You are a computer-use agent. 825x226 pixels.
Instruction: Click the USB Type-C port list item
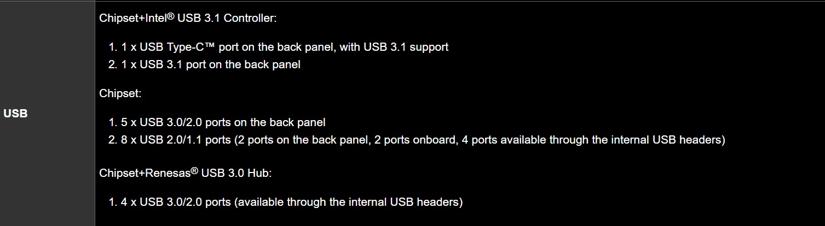[285, 47]
